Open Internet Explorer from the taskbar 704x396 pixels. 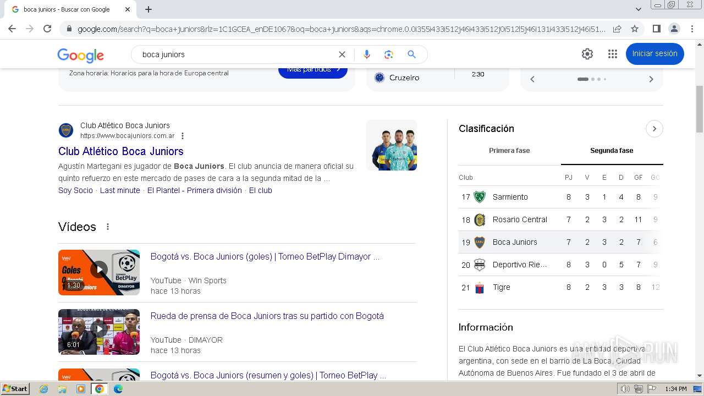point(44,389)
